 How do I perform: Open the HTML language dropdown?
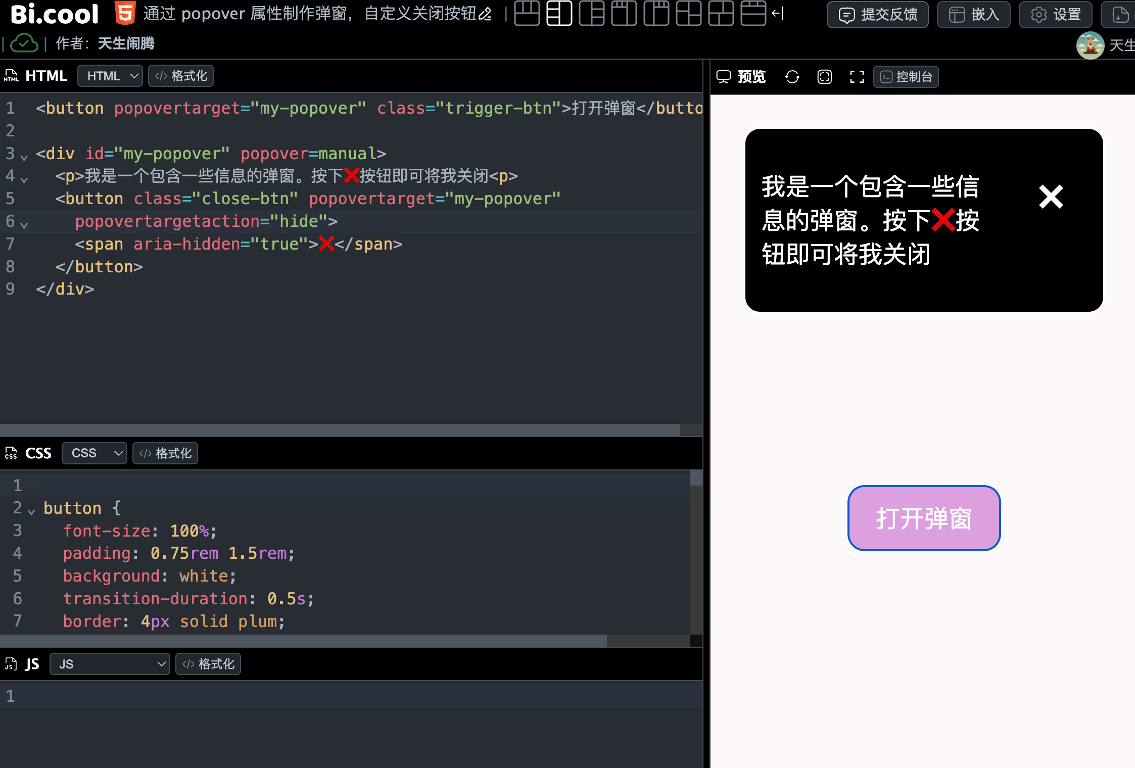coord(110,76)
